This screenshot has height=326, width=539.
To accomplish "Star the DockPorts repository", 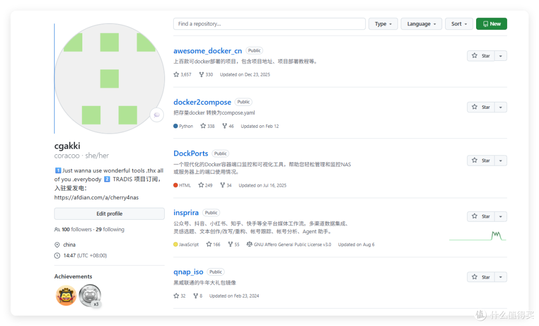I will pyautogui.click(x=481, y=161).
